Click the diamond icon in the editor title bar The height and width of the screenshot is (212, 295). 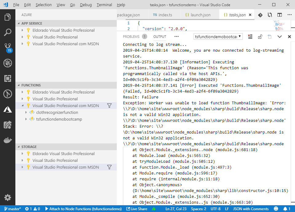[x=260, y=15]
